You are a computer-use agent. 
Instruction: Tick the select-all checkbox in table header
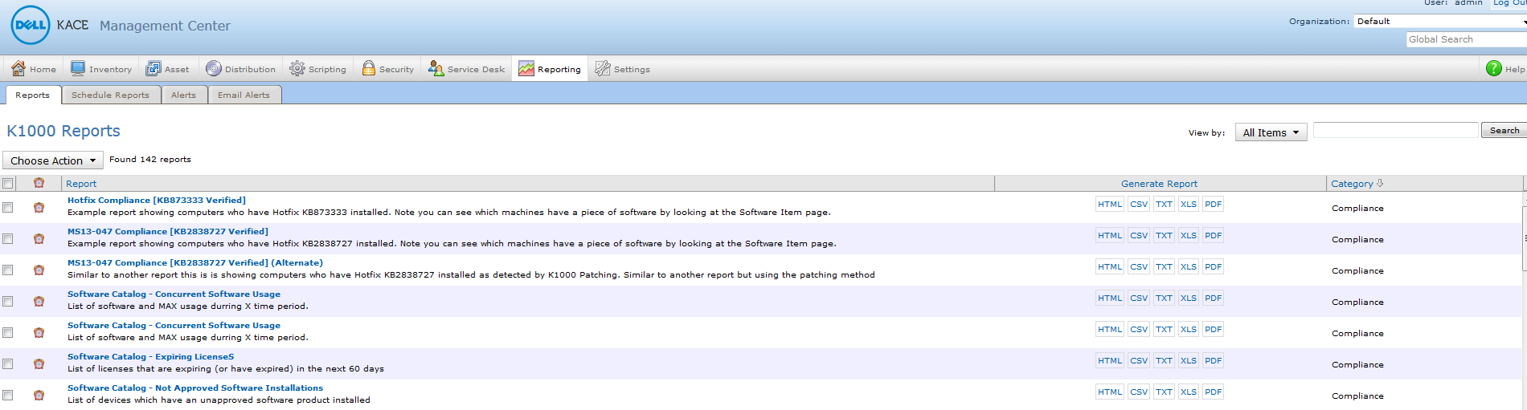pos(8,183)
